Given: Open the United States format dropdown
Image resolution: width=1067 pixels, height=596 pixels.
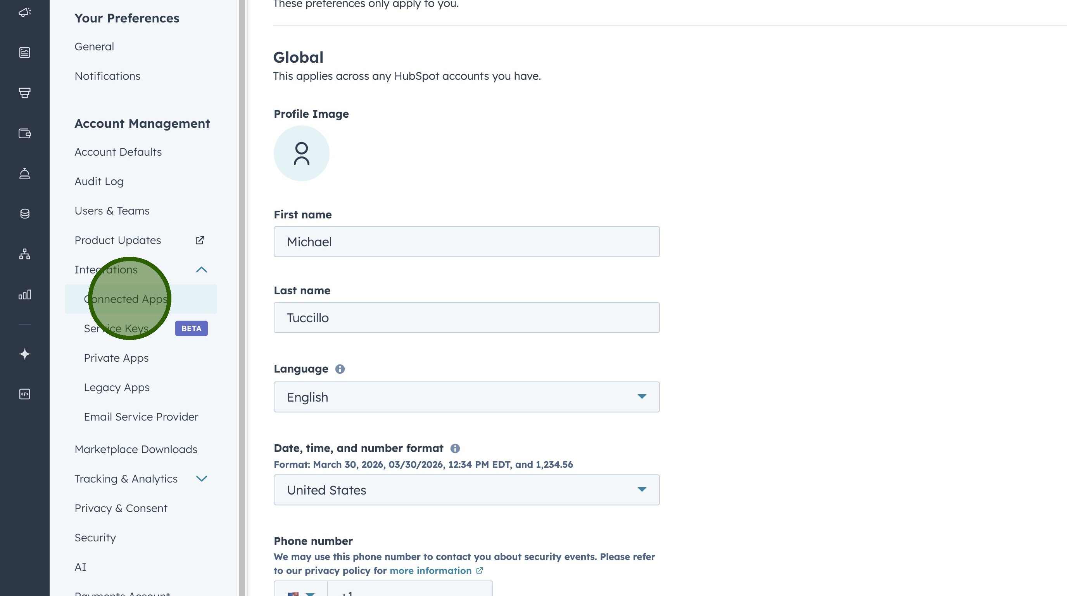Looking at the screenshot, I should coord(466,490).
